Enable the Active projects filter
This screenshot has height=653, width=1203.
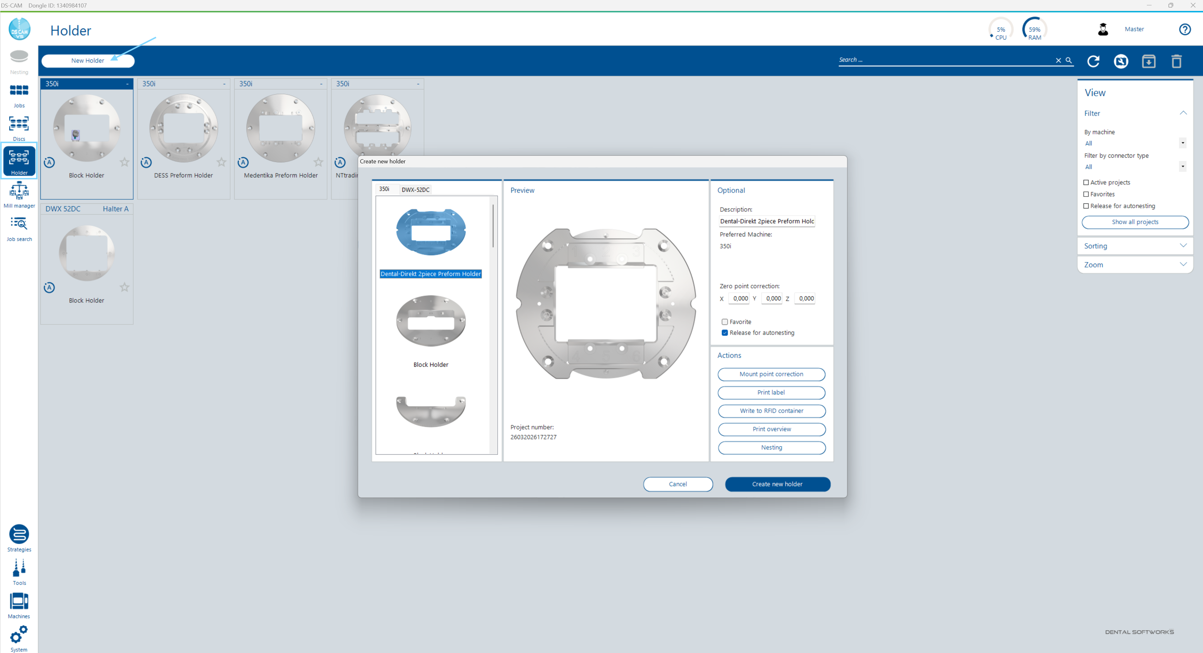(1087, 182)
